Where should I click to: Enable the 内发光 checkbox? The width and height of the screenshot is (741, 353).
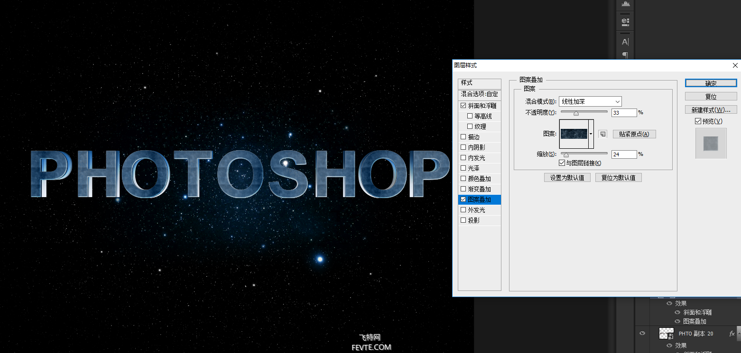click(463, 158)
